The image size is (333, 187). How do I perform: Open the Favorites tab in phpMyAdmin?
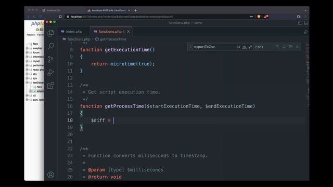point(41,35)
